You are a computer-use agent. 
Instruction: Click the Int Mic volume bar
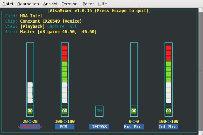coord(169,74)
